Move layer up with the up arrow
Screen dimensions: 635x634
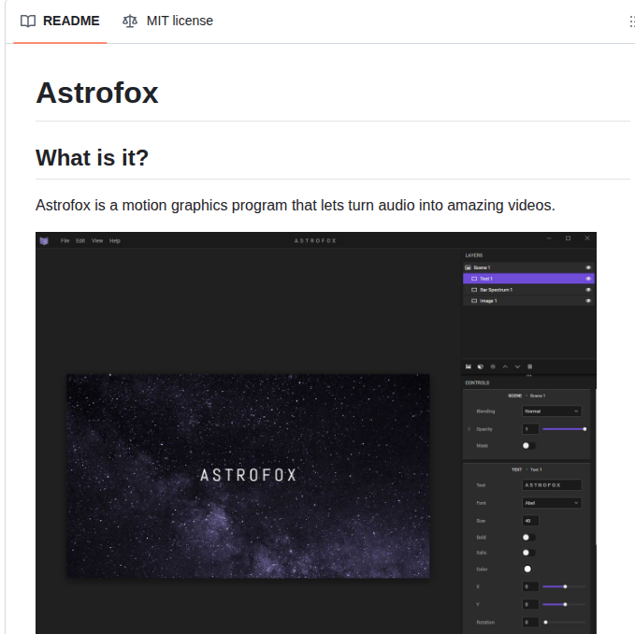point(505,367)
